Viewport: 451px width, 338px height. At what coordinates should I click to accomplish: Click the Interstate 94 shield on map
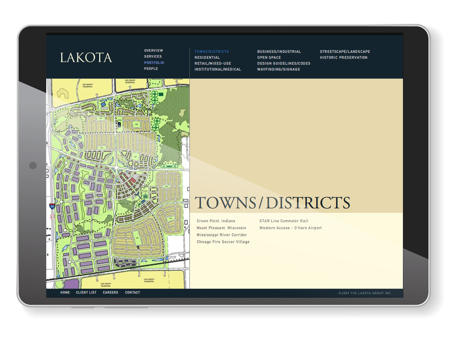tap(52, 206)
